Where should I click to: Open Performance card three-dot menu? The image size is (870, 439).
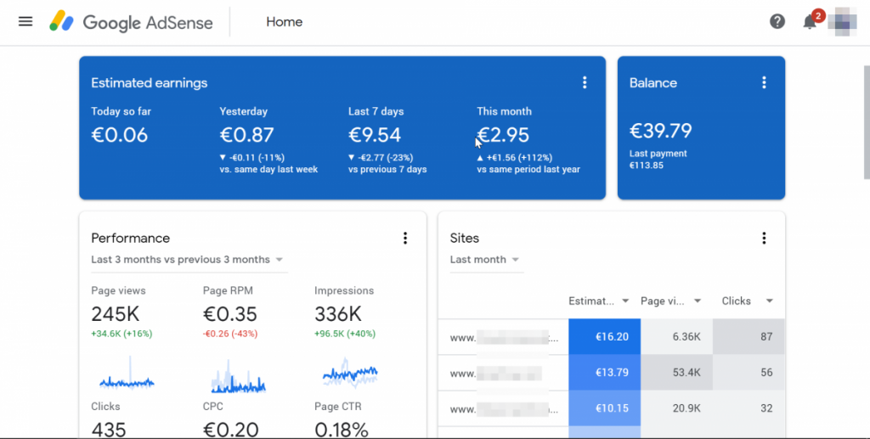(x=405, y=239)
